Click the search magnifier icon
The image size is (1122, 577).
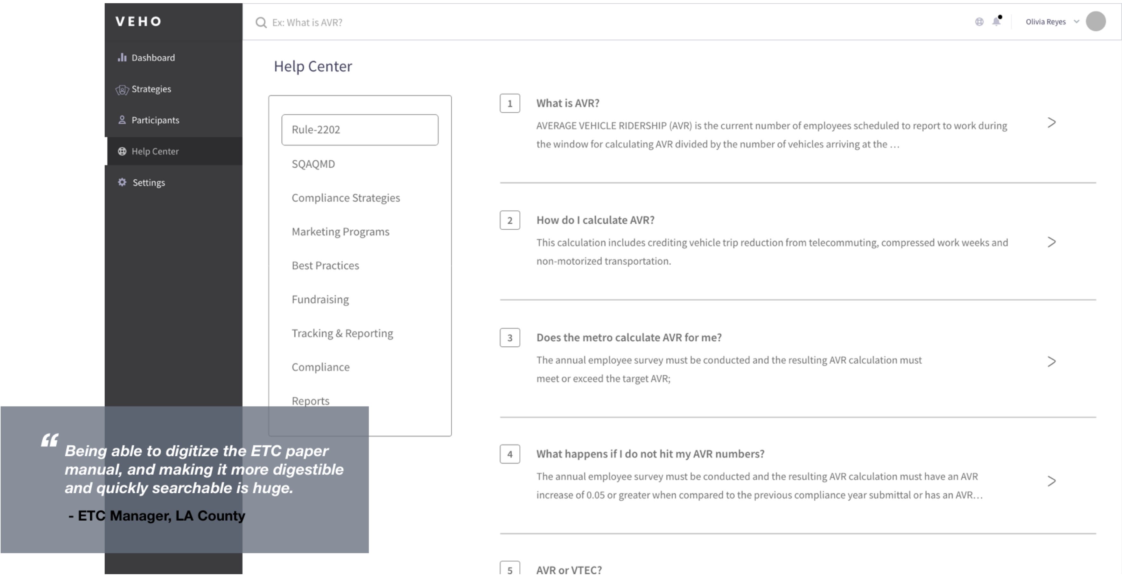[x=261, y=23]
